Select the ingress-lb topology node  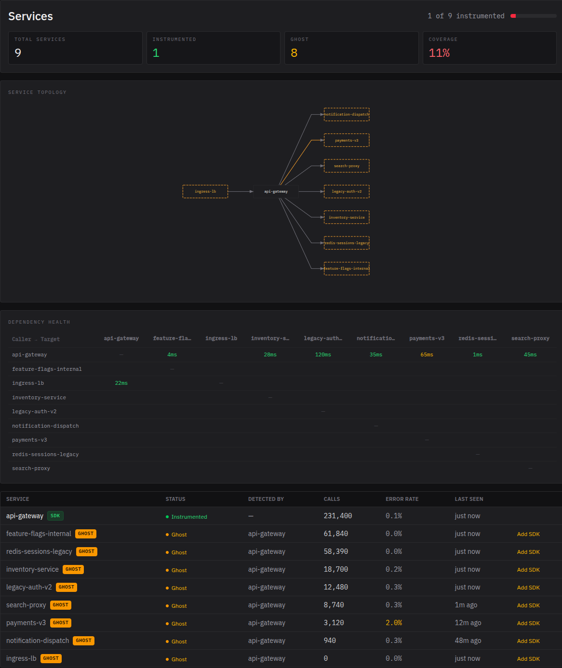(205, 192)
